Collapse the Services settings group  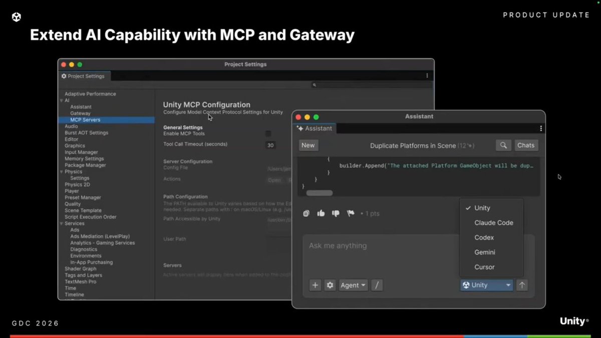(x=62, y=223)
